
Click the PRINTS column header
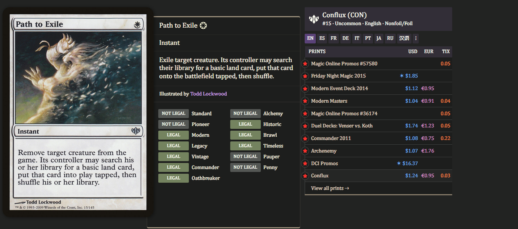[317, 52]
